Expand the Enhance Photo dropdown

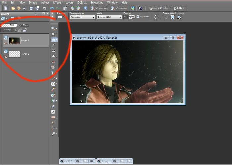point(160,8)
